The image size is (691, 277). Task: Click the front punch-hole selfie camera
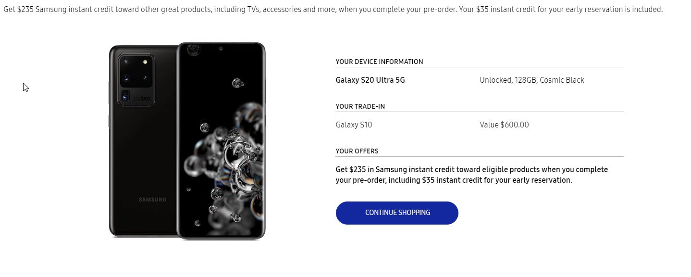coord(221,49)
